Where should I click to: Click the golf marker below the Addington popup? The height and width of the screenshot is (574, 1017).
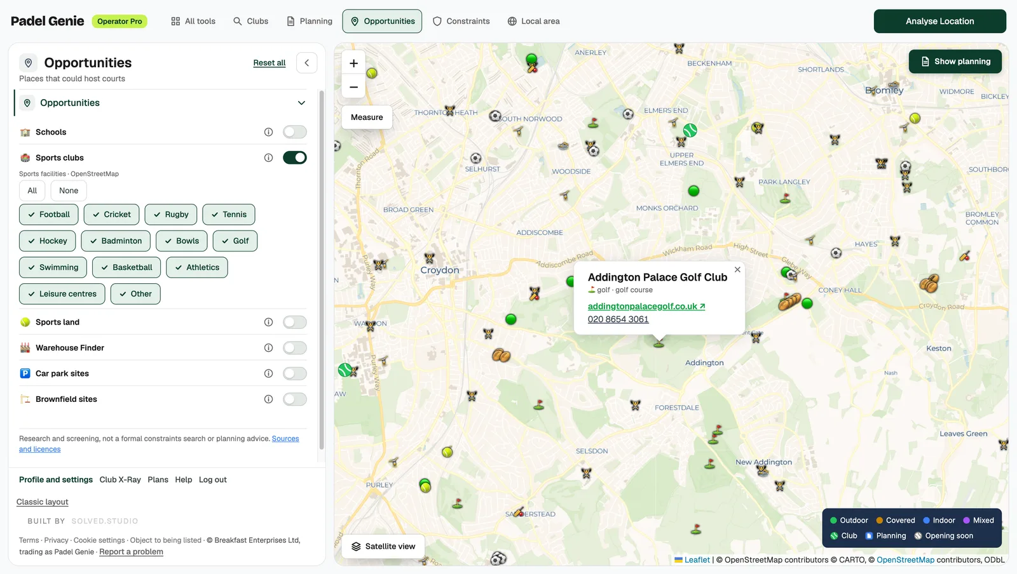[659, 343]
